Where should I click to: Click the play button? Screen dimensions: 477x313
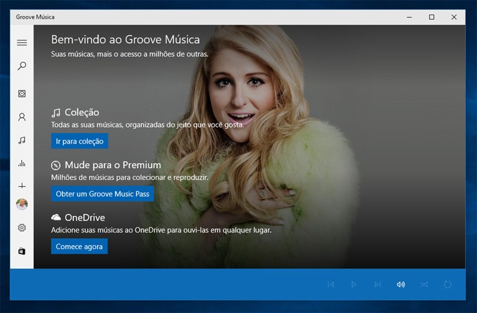[353, 284]
